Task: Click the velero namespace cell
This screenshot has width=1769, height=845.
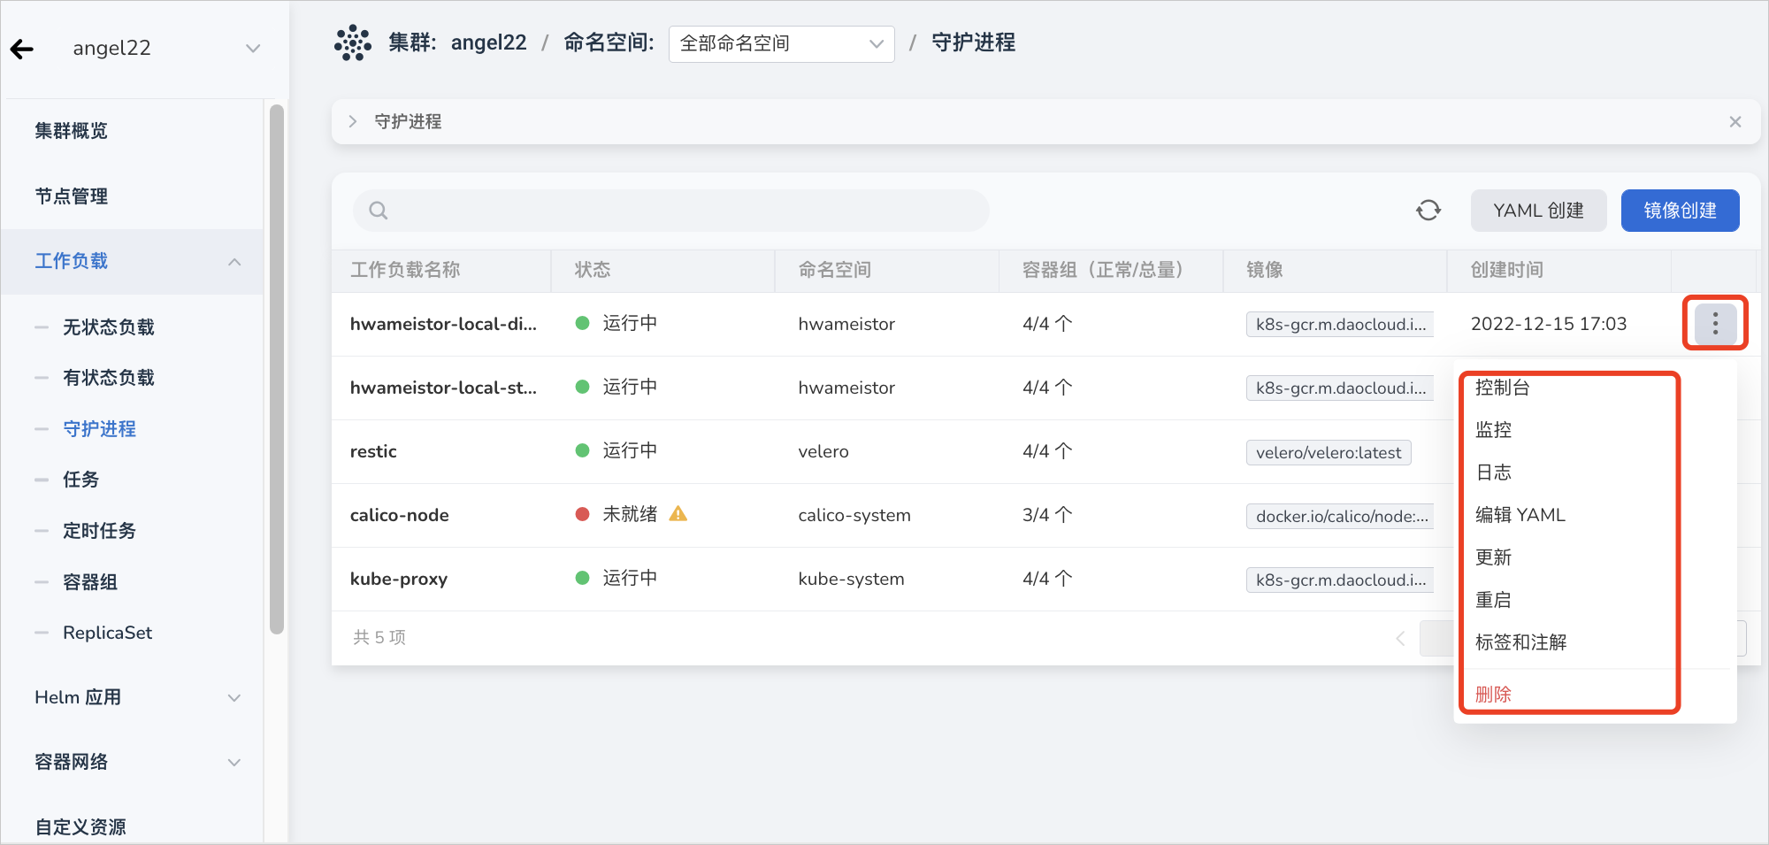Action: tap(823, 451)
